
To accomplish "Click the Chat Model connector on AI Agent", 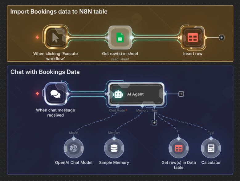I will tap(118, 106).
